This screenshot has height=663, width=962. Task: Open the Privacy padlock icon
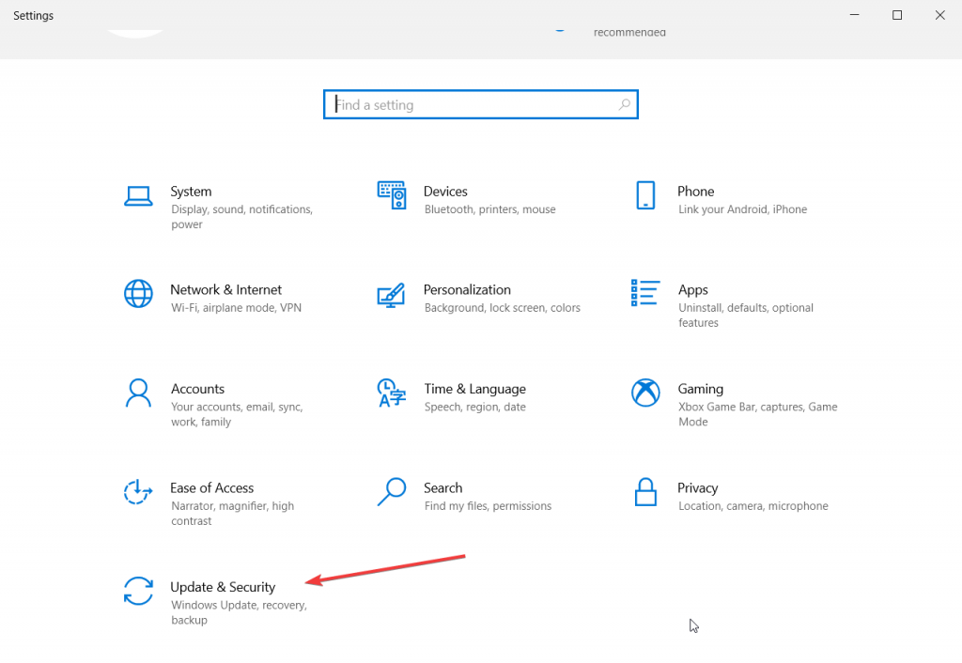[x=645, y=491]
